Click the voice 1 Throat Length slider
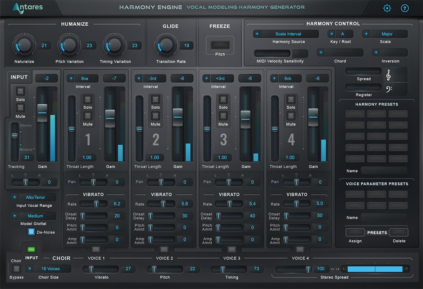Image resolution: width=423 pixels, height=289 pixels. coord(71,129)
